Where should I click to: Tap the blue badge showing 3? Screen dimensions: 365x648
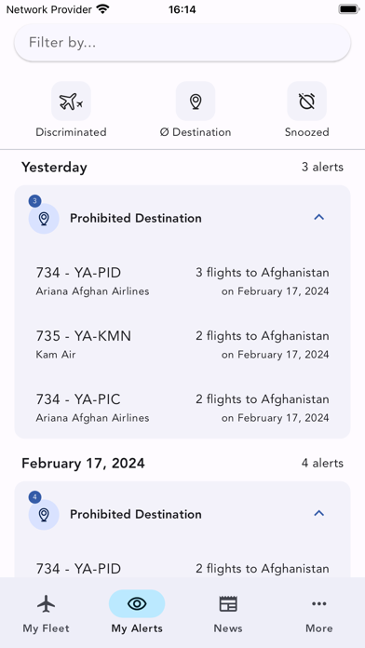click(34, 201)
